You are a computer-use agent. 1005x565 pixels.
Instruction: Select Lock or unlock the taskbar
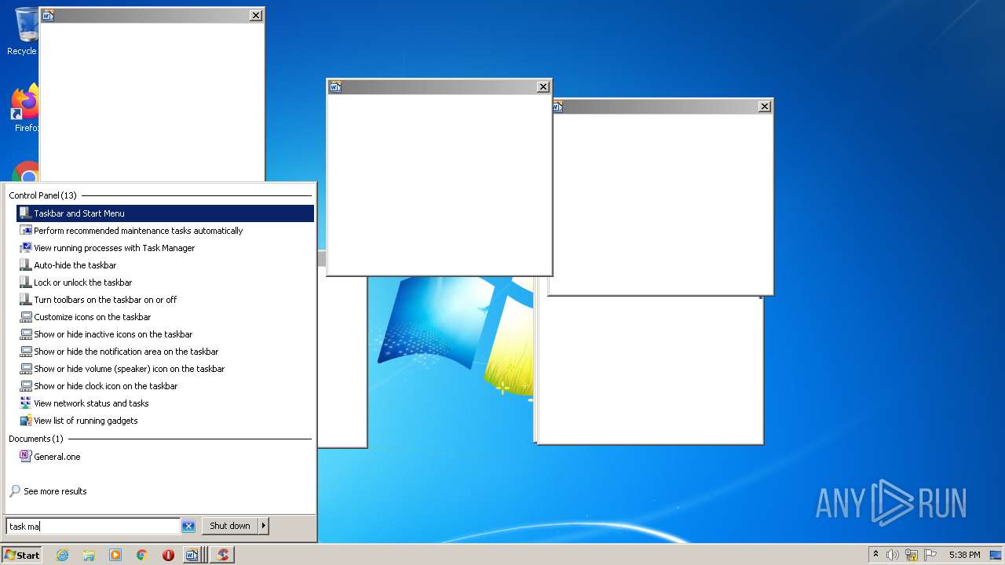[165, 282]
